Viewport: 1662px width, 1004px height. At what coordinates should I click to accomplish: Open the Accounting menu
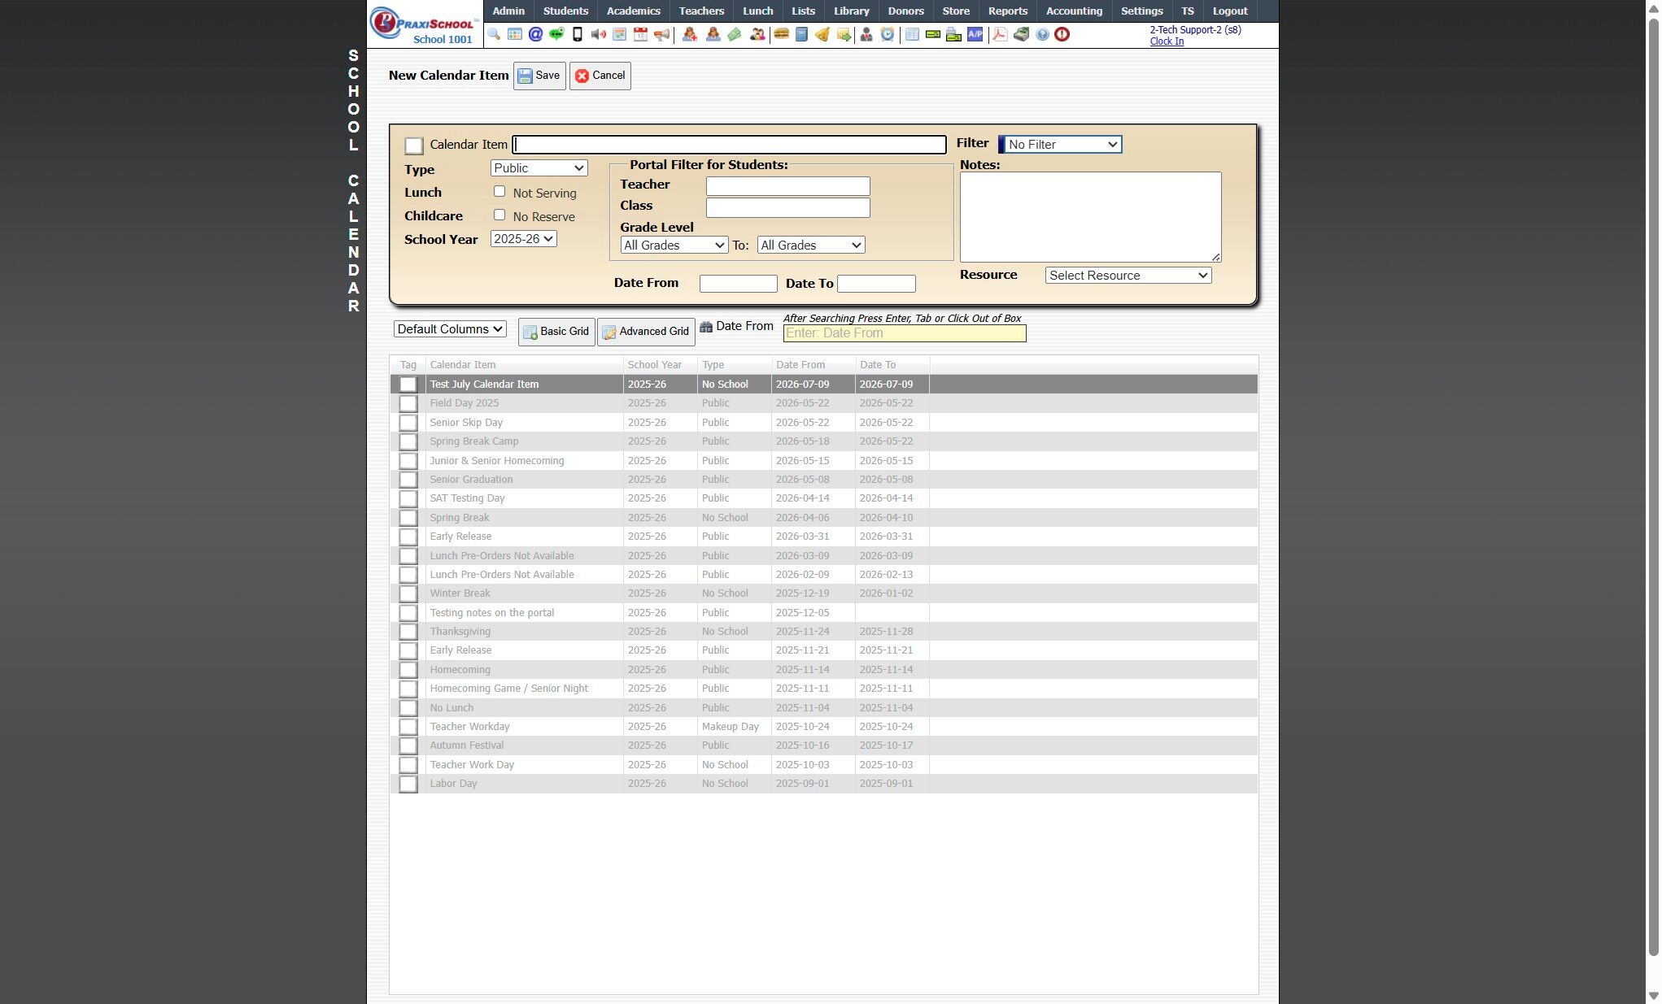(1074, 11)
